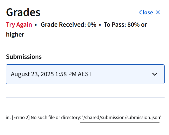Click the Close link in the Grades header
The width and height of the screenshot is (169, 135).
(146, 12)
